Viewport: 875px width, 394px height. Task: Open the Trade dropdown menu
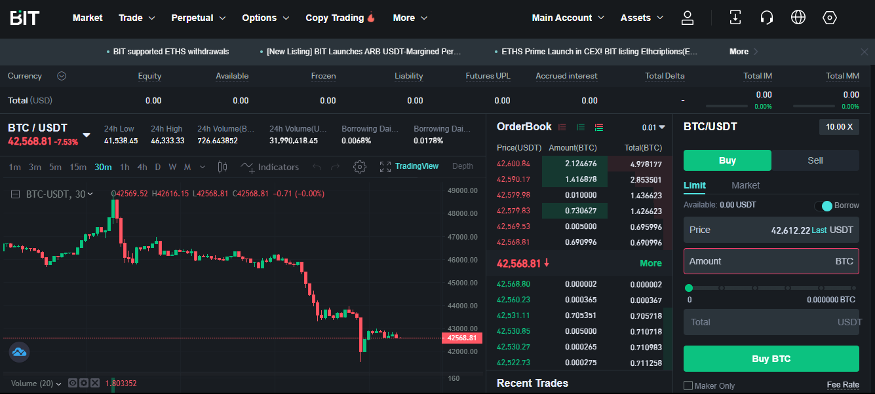tap(137, 18)
